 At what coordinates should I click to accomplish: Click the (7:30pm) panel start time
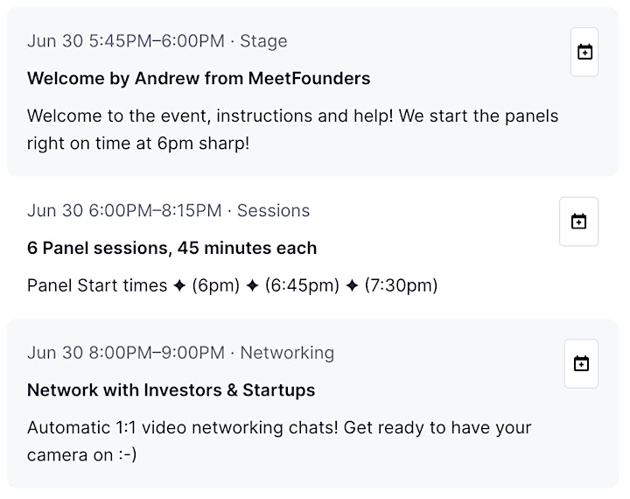[401, 285]
